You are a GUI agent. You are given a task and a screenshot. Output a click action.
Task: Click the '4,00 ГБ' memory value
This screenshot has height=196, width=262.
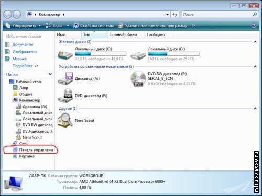85,188
